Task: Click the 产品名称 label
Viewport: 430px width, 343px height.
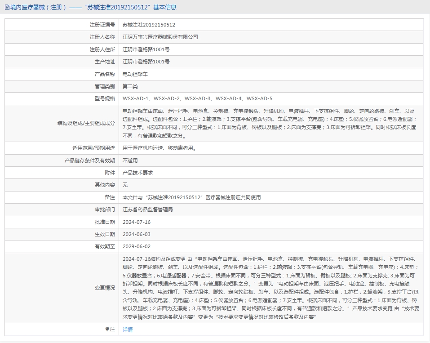Action: pyautogui.click(x=105, y=74)
